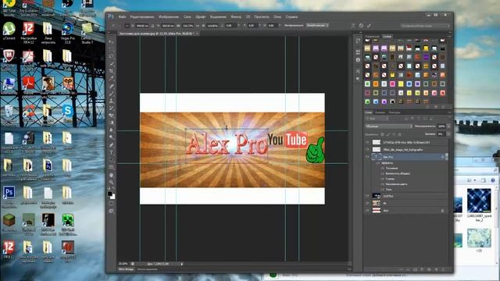Select the Quick Selection tool
Screen dimensions: 500x281
click(111, 64)
